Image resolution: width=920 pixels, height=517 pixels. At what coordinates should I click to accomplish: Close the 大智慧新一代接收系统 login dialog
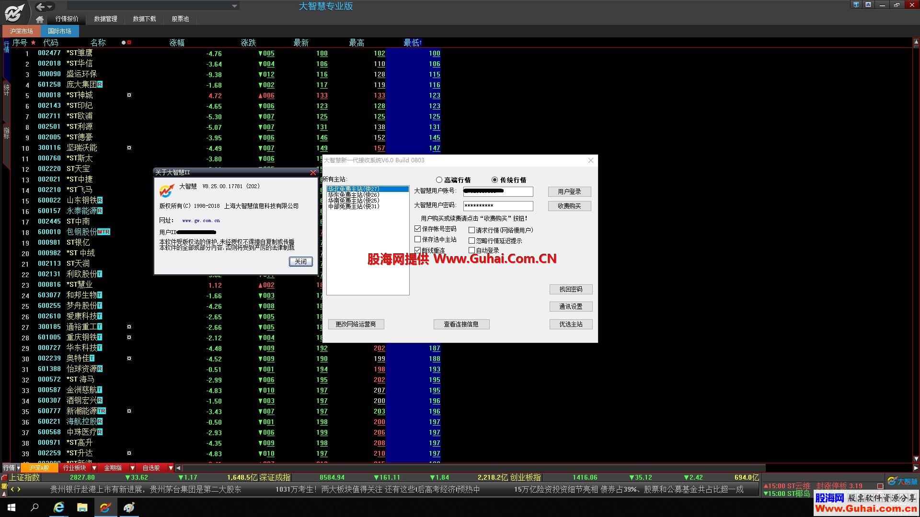[590, 160]
